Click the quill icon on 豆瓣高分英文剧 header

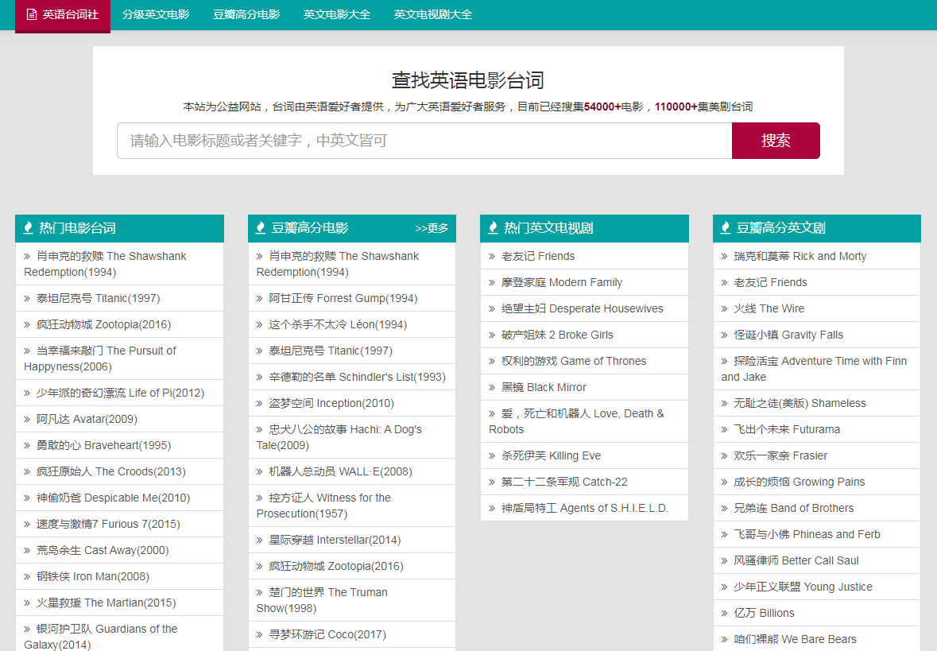tap(725, 228)
